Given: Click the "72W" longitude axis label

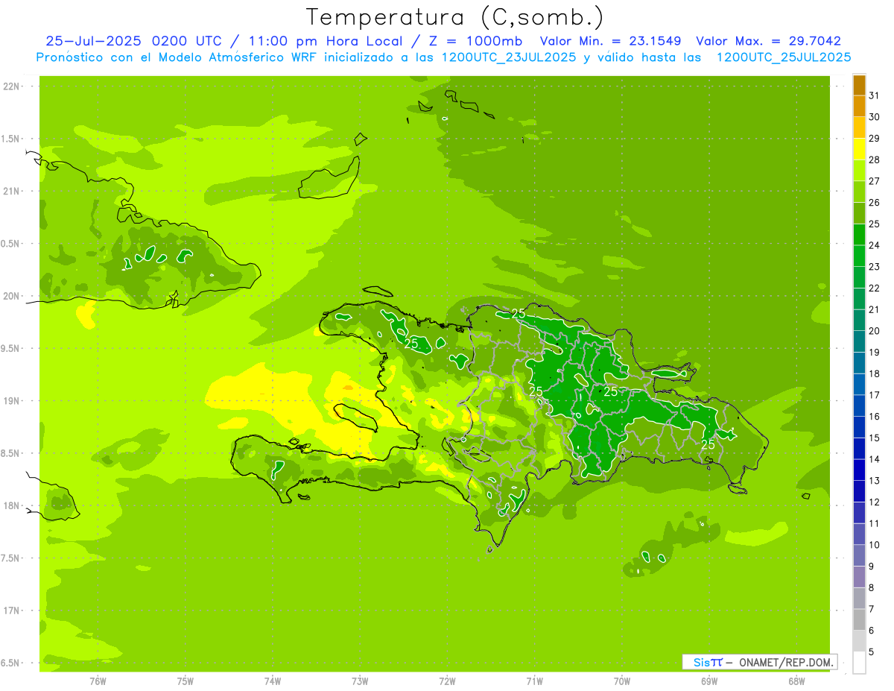Looking at the screenshot, I should pos(447,681).
